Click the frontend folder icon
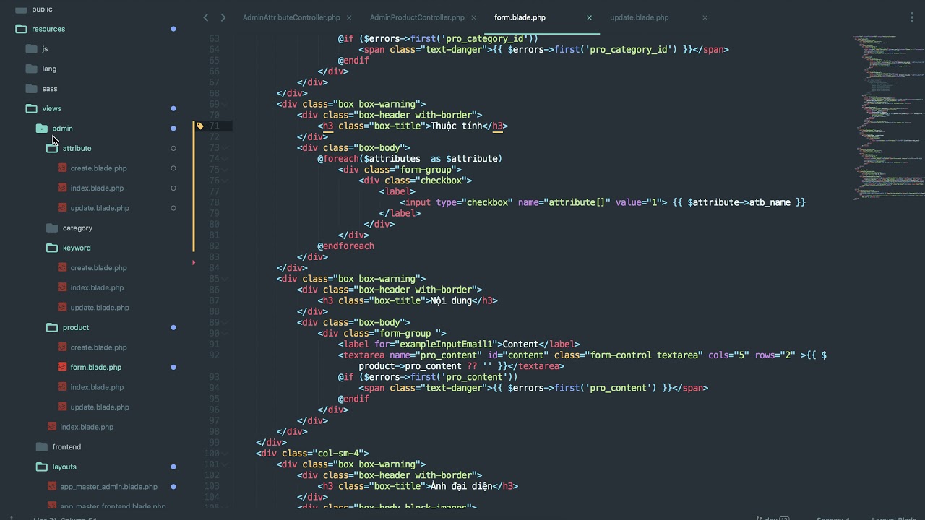This screenshot has height=520, width=925. coord(42,447)
